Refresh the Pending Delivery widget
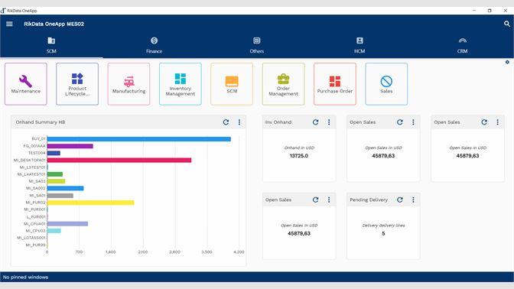This screenshot has width=514, height=289. (x=399, y=200)
